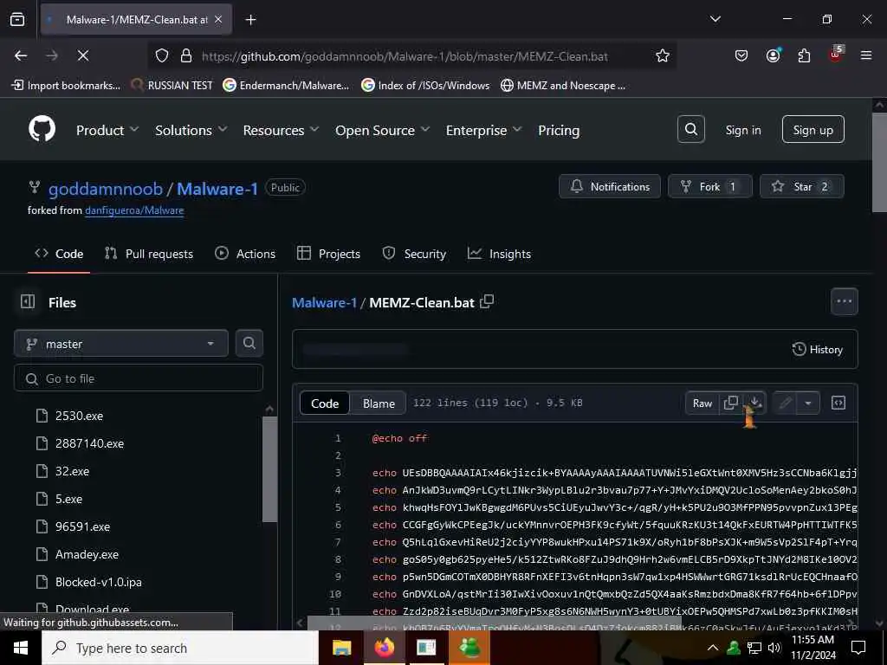Screen dimensions: 887x665
Task: Select Amadey.exe in file tree
Action: coord(87,554)
